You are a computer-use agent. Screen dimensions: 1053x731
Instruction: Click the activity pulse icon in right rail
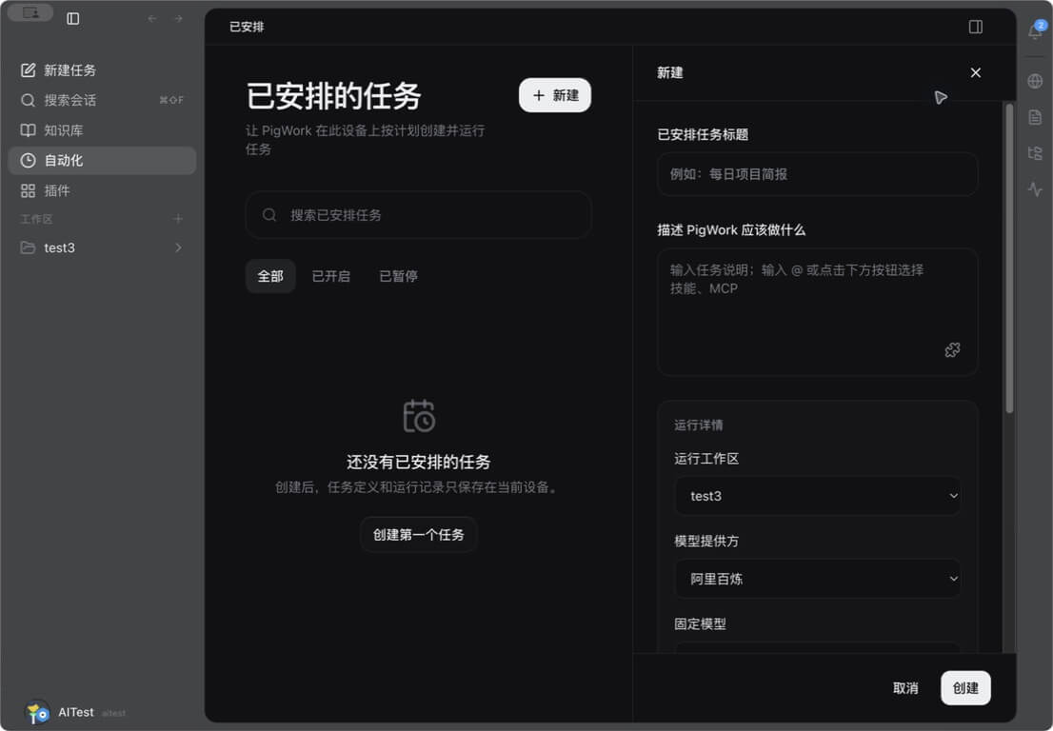point(1036,189)
